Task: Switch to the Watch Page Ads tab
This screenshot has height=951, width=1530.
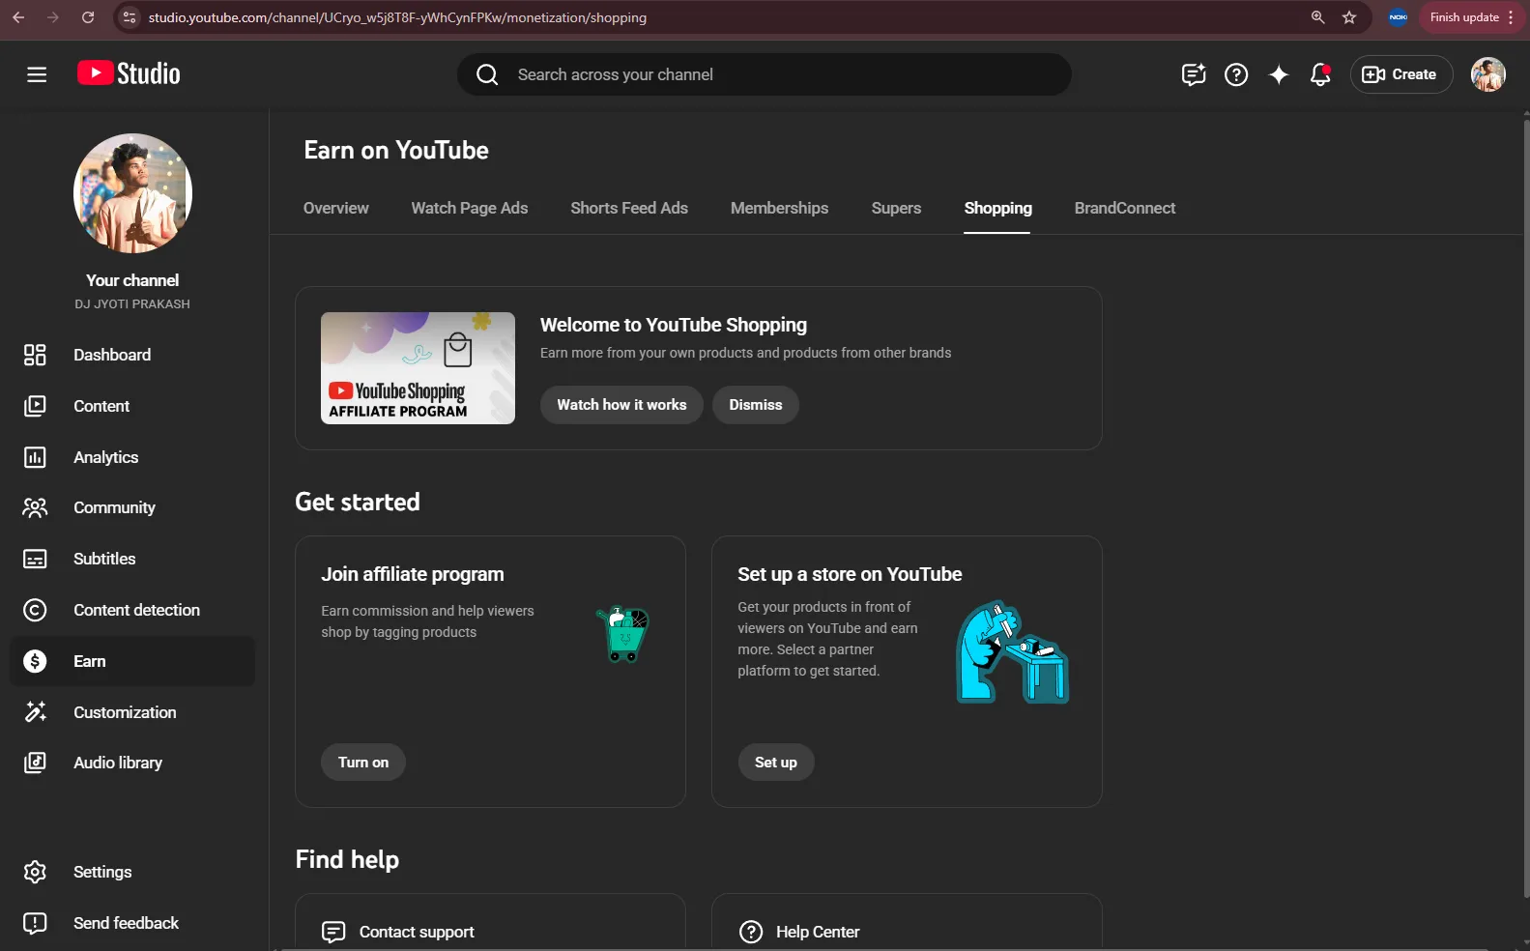Action: tap(470, 208)
